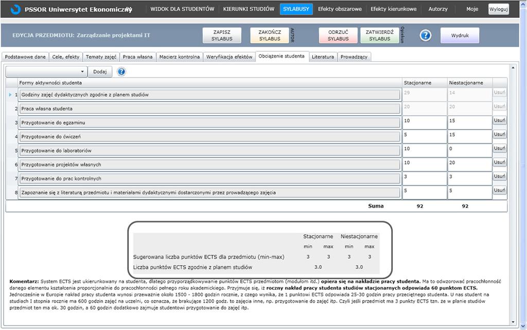This screenshot has height=330, width=527.
Task: Switch to Podstawowe dane tab
Action: [x=25, y=57]
